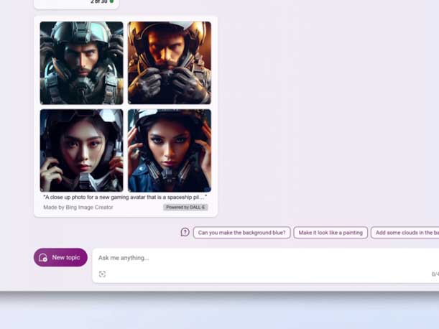
Task: Click the broom icon on New topic
Action: point(43,257)
